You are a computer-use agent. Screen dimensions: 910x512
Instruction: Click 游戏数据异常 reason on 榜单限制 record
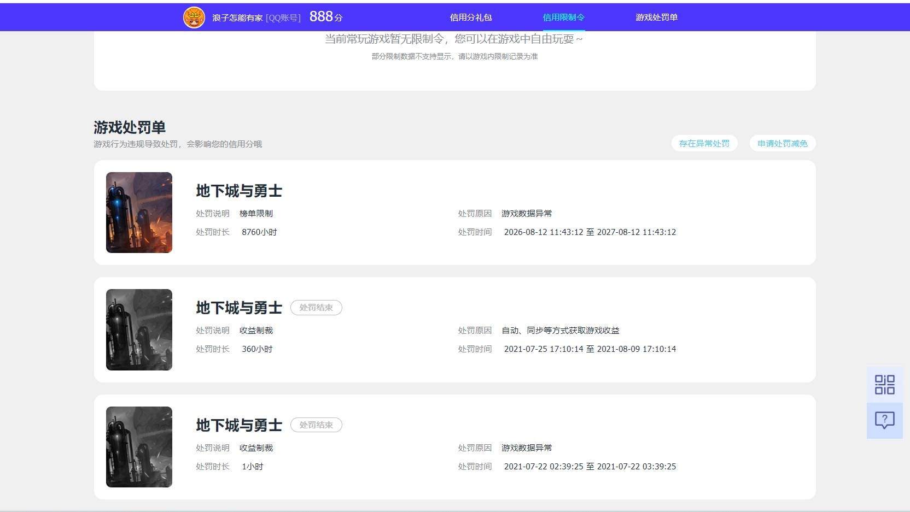pyautogui.click(x=527, y=214)
